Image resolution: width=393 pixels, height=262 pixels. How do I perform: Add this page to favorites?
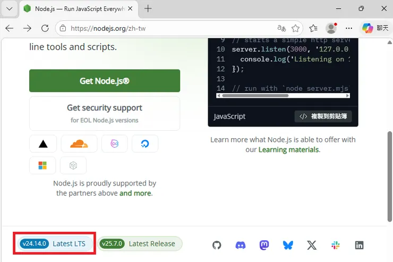tap(295, 28)
